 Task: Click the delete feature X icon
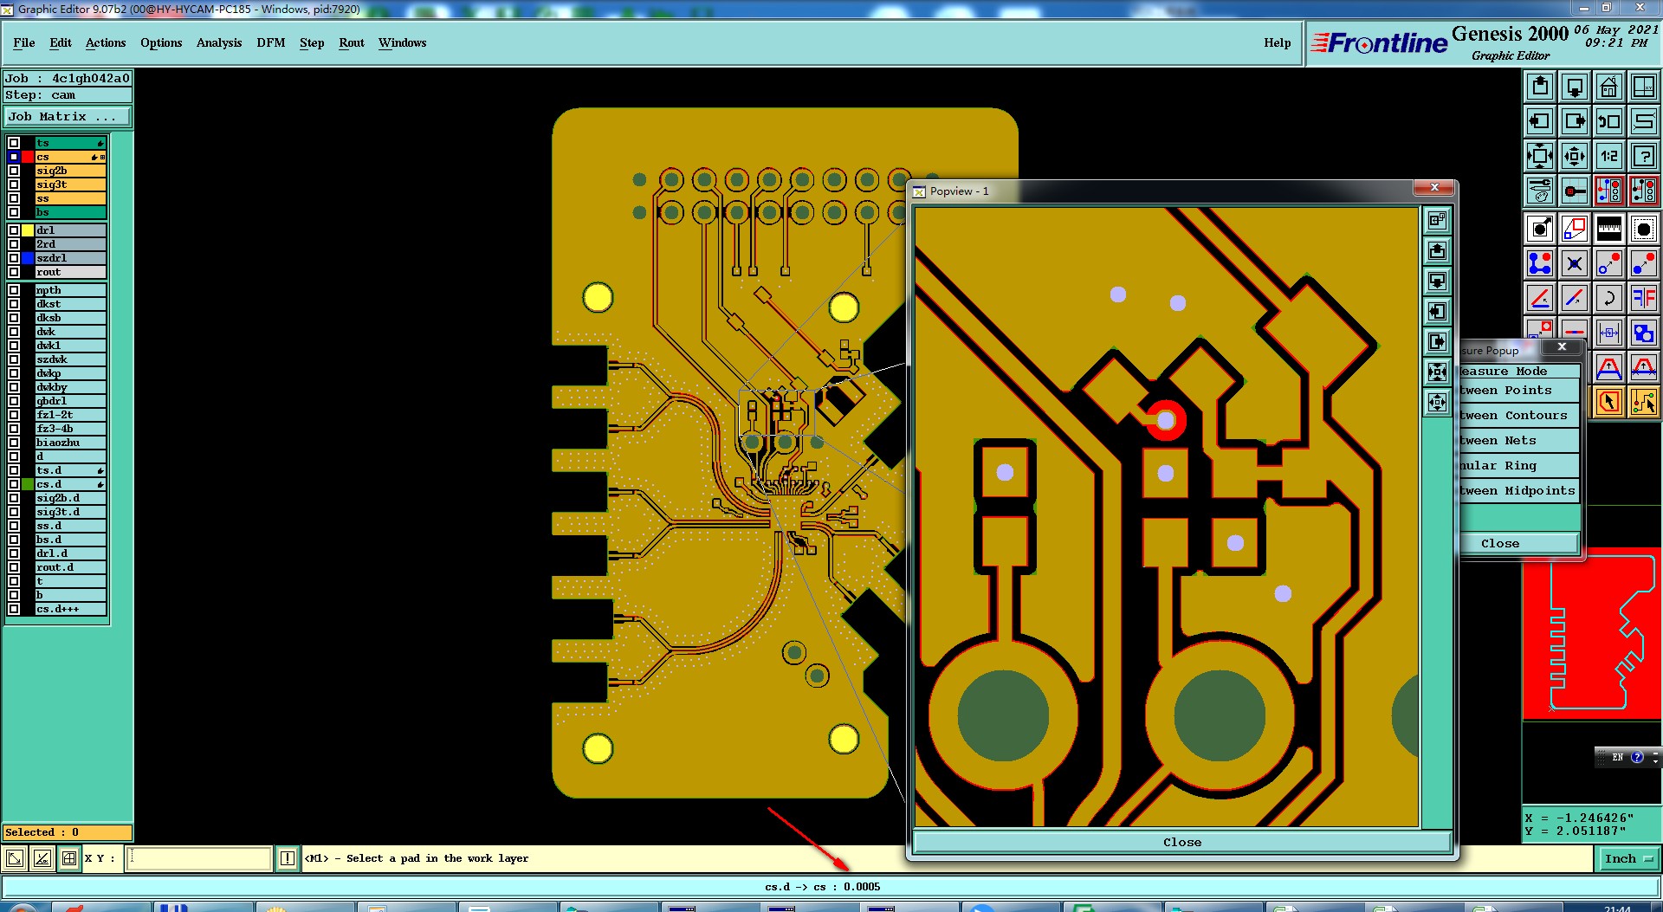(x=1575, y=263)
